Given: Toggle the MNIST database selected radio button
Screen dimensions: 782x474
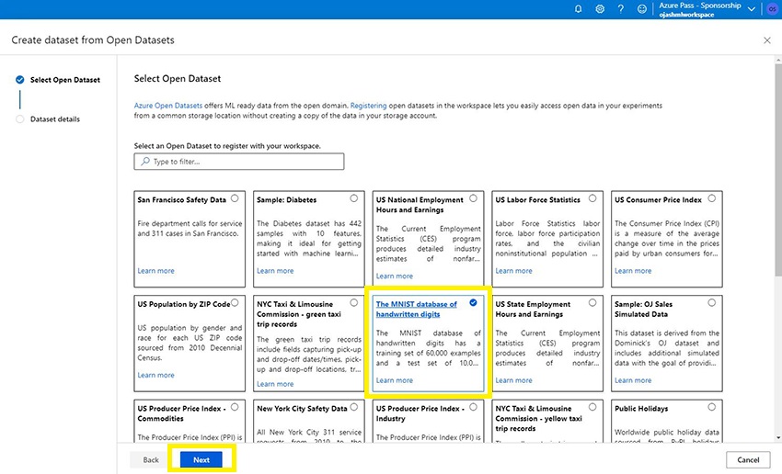Looking at the screenshot, I should coord(473,302).
